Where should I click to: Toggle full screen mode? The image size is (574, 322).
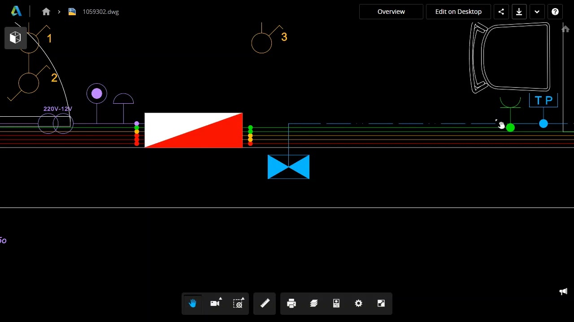tap(381, 304)
